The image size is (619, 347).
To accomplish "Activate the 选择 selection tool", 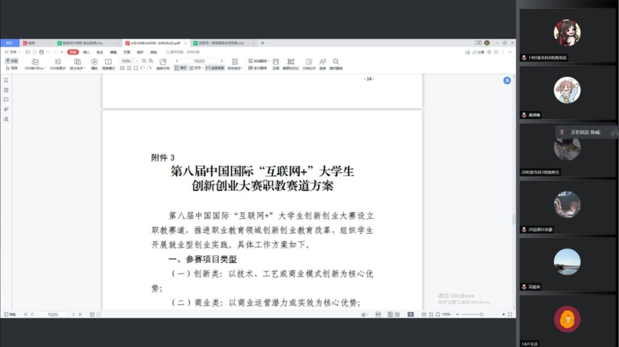I will (x=11, y=68).
